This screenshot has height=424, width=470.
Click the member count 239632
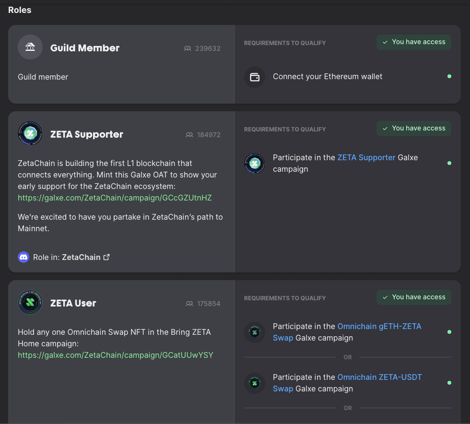(x=207, y=48)
